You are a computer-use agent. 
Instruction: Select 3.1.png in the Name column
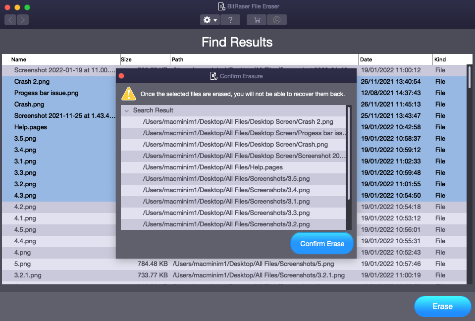pos(25,161)
